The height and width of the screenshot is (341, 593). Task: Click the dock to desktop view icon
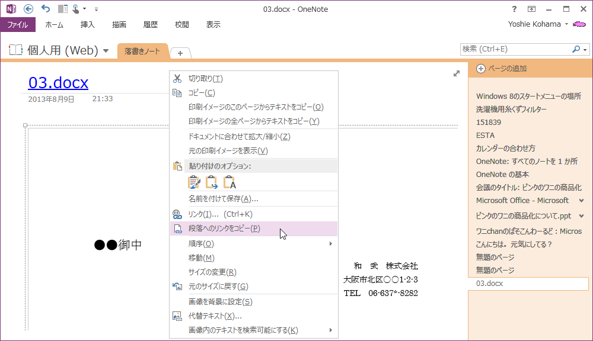[62, 9]
